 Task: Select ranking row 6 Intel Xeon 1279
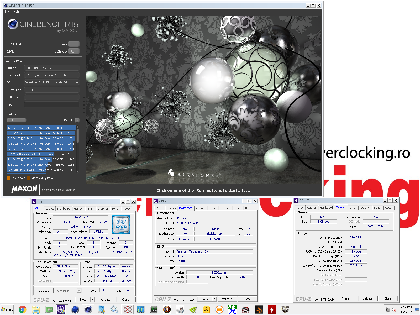[x=41, y=154]
